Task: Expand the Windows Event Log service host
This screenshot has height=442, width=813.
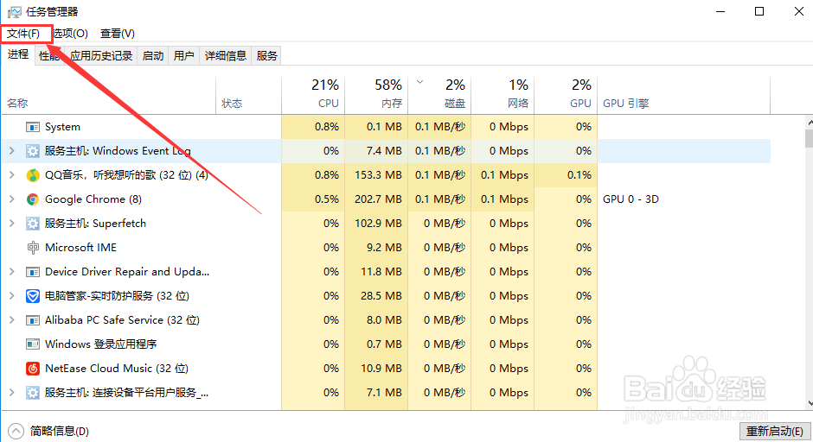Action: pyautogui.click(x=11, y=151)
